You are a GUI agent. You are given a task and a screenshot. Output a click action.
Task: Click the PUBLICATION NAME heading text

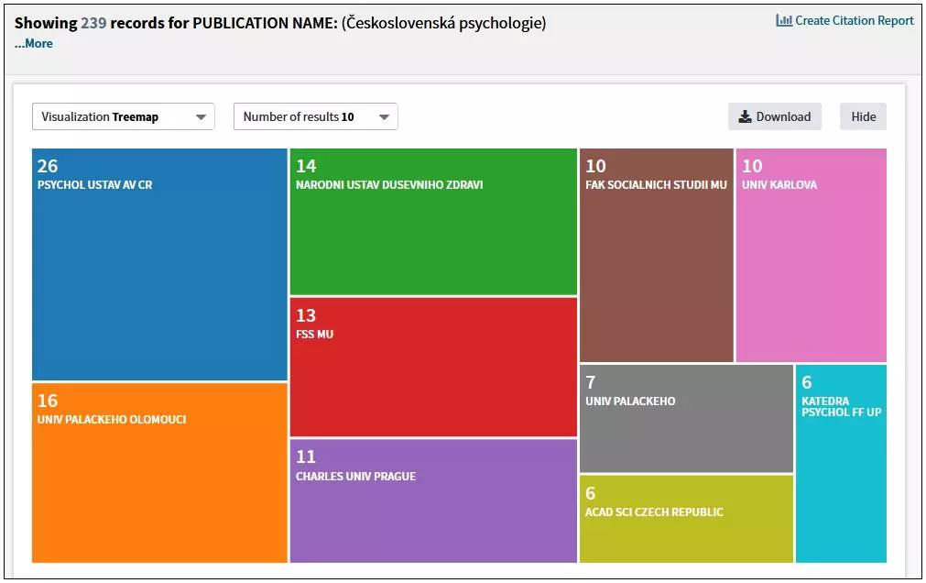click(265, 23)
